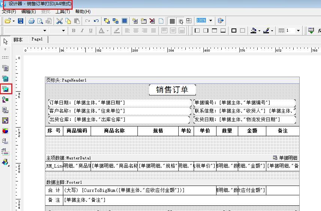Select the 销售订单 title object

172,90
